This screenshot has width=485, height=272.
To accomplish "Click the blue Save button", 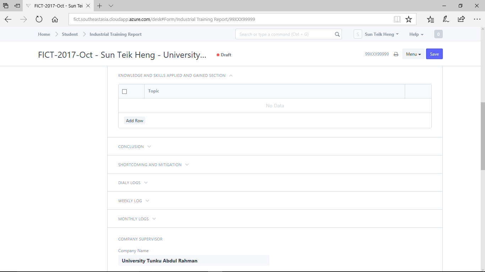I will tap(434, 54).
